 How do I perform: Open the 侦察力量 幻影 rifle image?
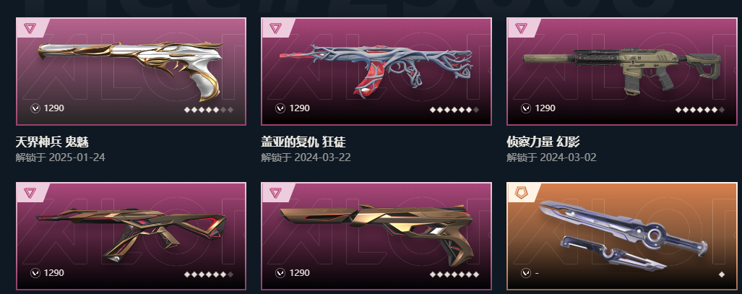coord(622,69)
